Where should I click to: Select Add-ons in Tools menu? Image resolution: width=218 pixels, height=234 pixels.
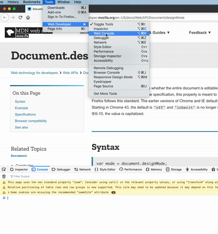(66, 12)
